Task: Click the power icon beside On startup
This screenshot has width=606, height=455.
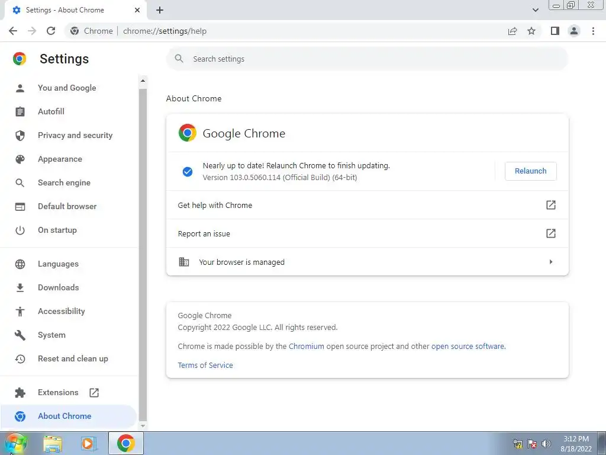Action: click(20, 230)
